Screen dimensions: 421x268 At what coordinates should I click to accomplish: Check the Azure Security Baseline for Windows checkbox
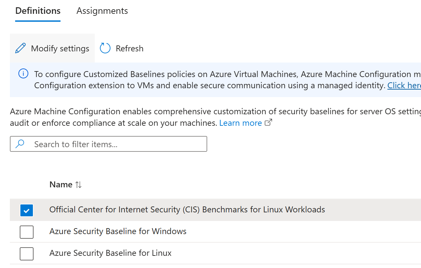27,232
